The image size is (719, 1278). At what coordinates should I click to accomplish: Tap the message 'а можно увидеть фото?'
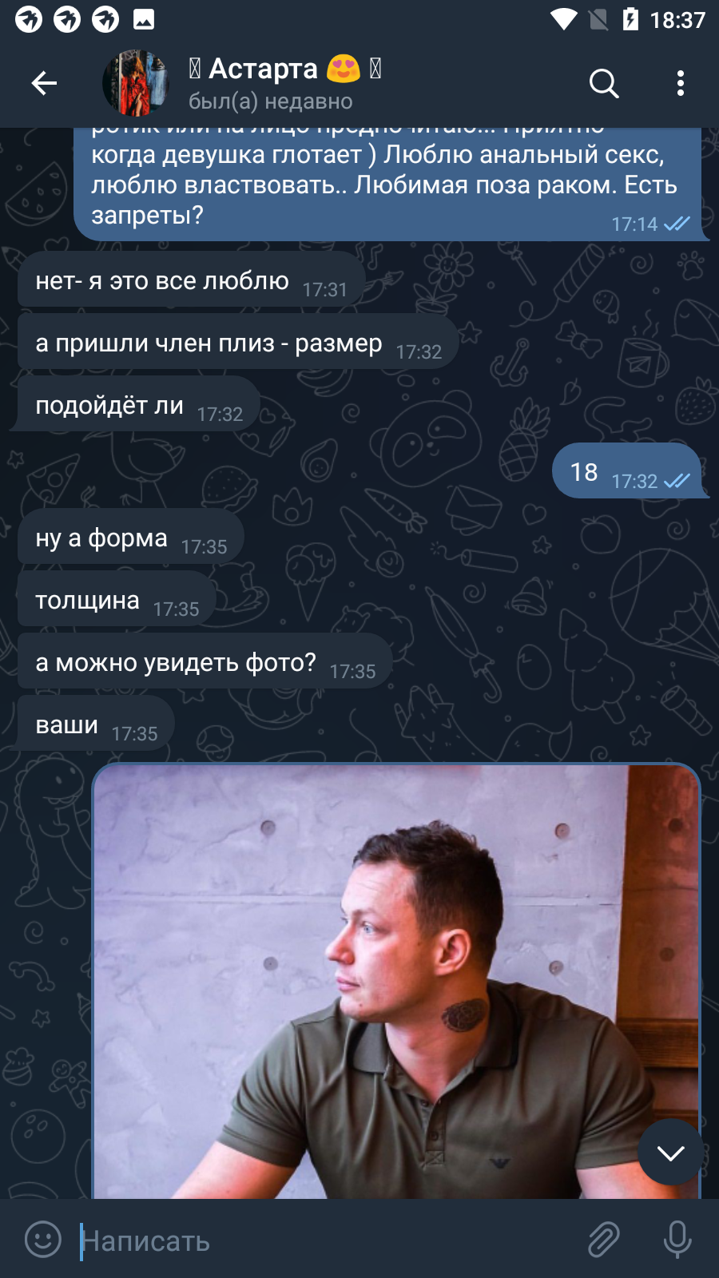pyautogui.click(x=205, y=662)
